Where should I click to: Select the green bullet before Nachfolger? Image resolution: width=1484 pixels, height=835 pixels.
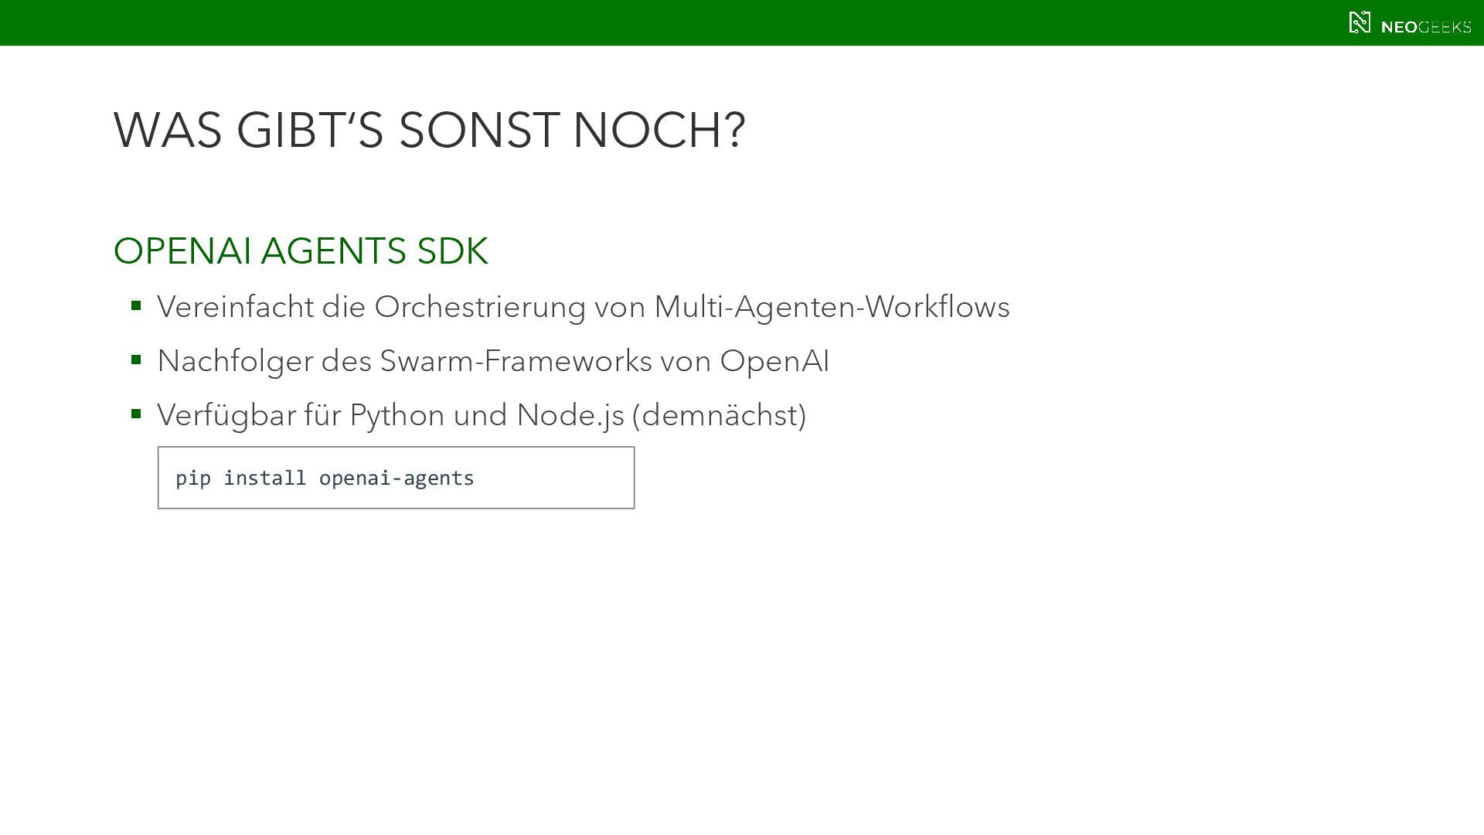(136, 360)
